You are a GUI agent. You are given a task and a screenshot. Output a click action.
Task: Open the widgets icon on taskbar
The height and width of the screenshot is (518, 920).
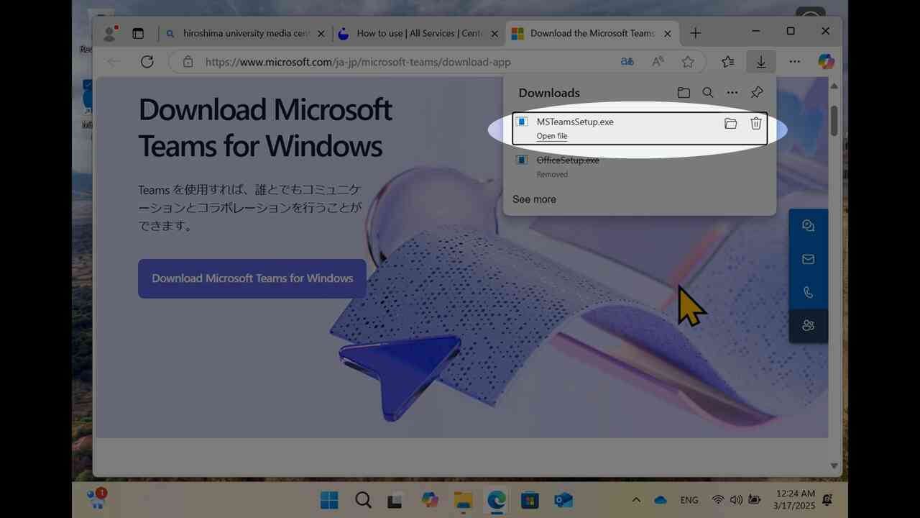pyautogui.click(x=96, y=498)
